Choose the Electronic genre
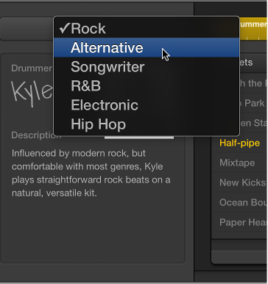The image size is (268, 284). coord(147,105)
